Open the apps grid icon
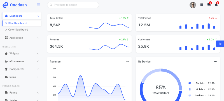The height and width of the screenshot is (101, 224). [x=202, y=5]
